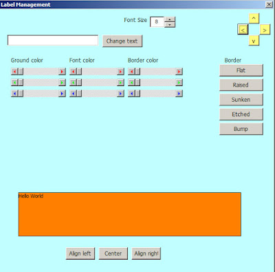This screenshot has width=275, height=272.
Task: Click the yellow down arrow move button
Action: 254,41
